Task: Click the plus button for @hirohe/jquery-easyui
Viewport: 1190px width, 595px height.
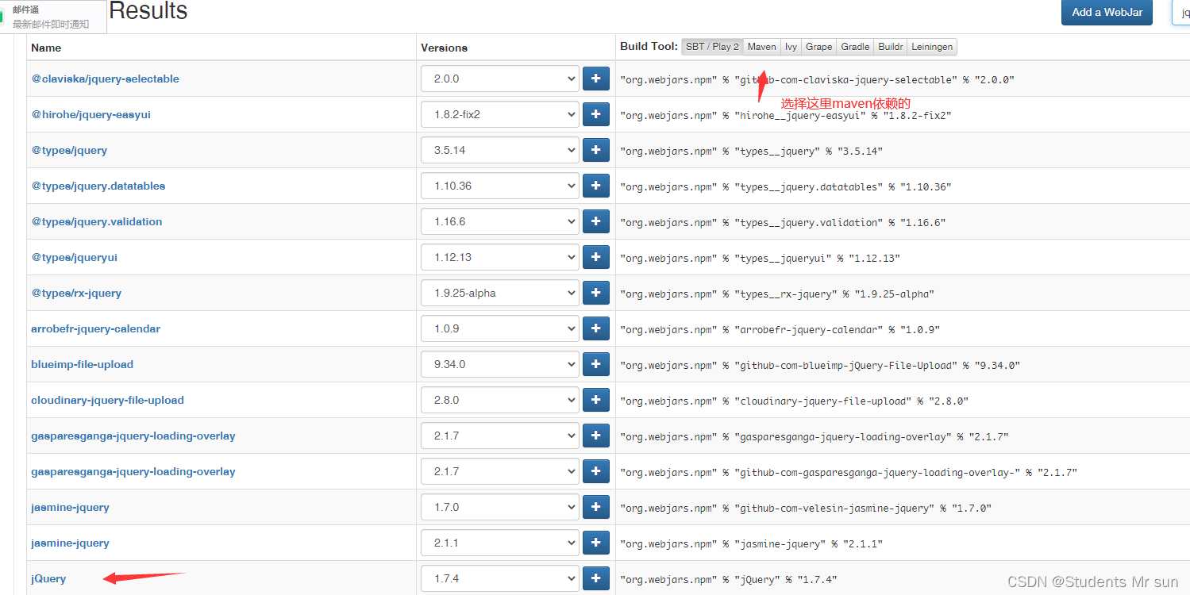Action: pos(596,114)
